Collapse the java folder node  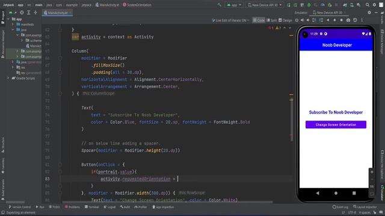point(13,30)
